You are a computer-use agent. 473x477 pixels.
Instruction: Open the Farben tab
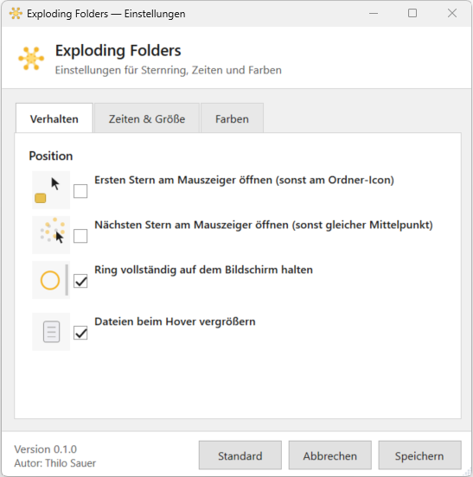click(x=232, y=118)
